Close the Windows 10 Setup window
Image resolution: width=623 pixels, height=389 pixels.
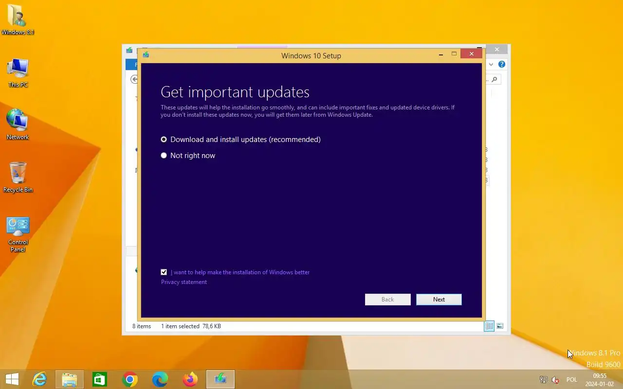click(x=471, y=54)
